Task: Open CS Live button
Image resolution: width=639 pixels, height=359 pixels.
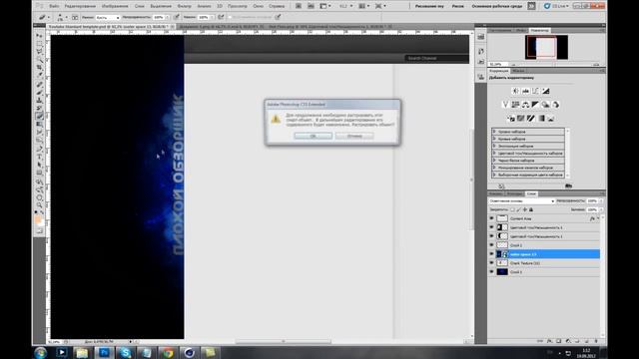Action: (556, 6)
